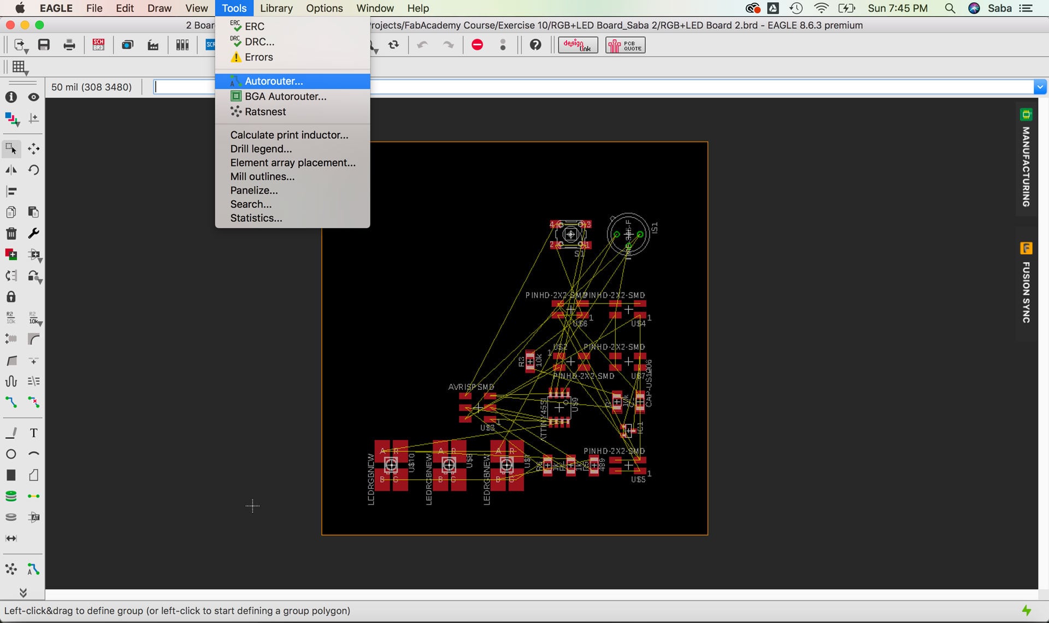Select the Text tool
The width and height of the screenshot is (1049, 623).
click(x=33, y=433)
